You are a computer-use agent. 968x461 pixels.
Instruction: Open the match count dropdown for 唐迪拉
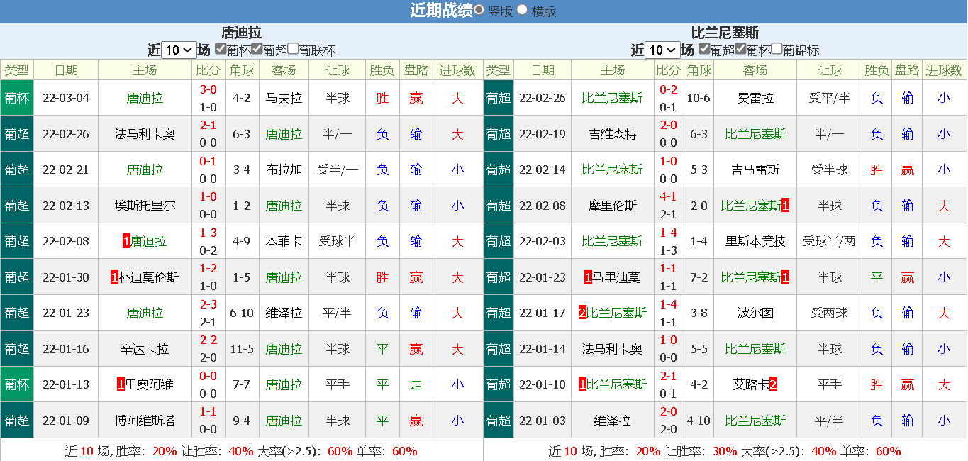tap(179, 50)
